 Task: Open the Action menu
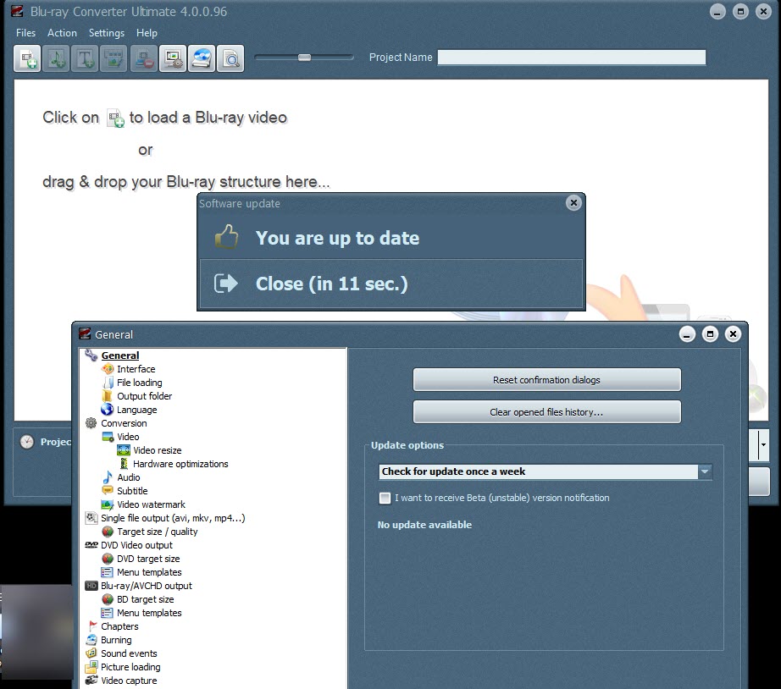(x=63, y=33)
